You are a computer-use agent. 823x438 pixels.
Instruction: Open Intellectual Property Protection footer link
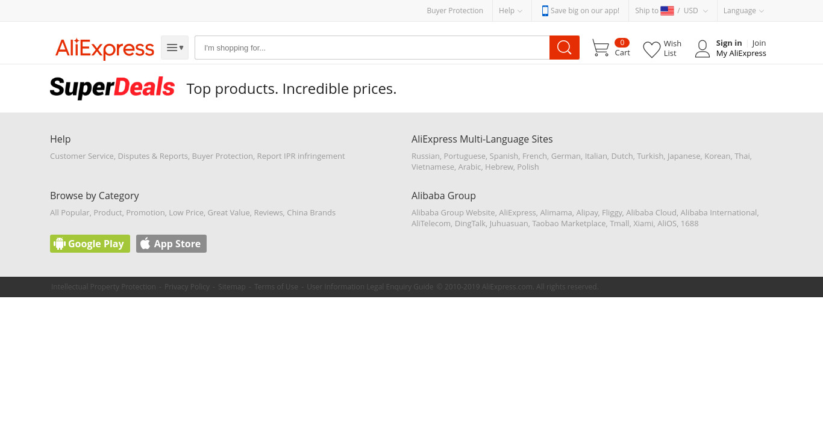tap(104, 287)
